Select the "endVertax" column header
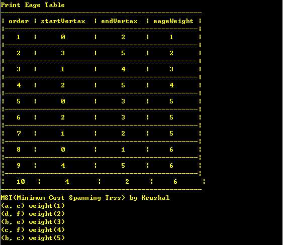The image size is (283, 245). click(x=119, y=21)
